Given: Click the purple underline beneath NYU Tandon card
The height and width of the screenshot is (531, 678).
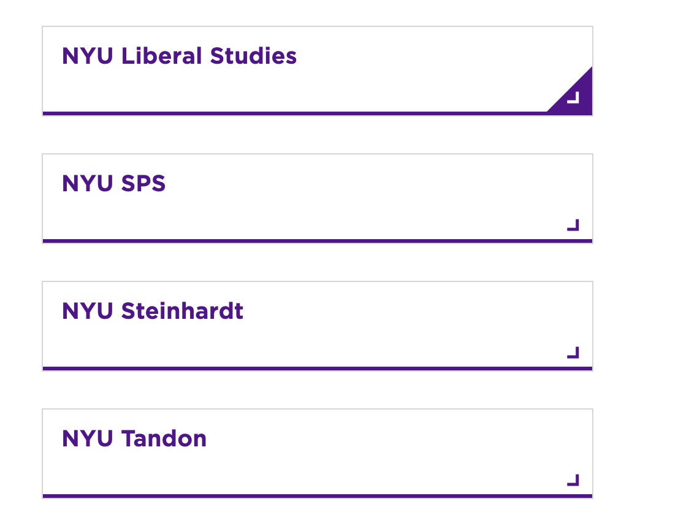Looking at the screenshot, I should click(317, 496).
